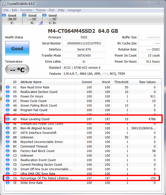Select the Percentage Of The Rated Lifetime text

[x=47, y=178]
